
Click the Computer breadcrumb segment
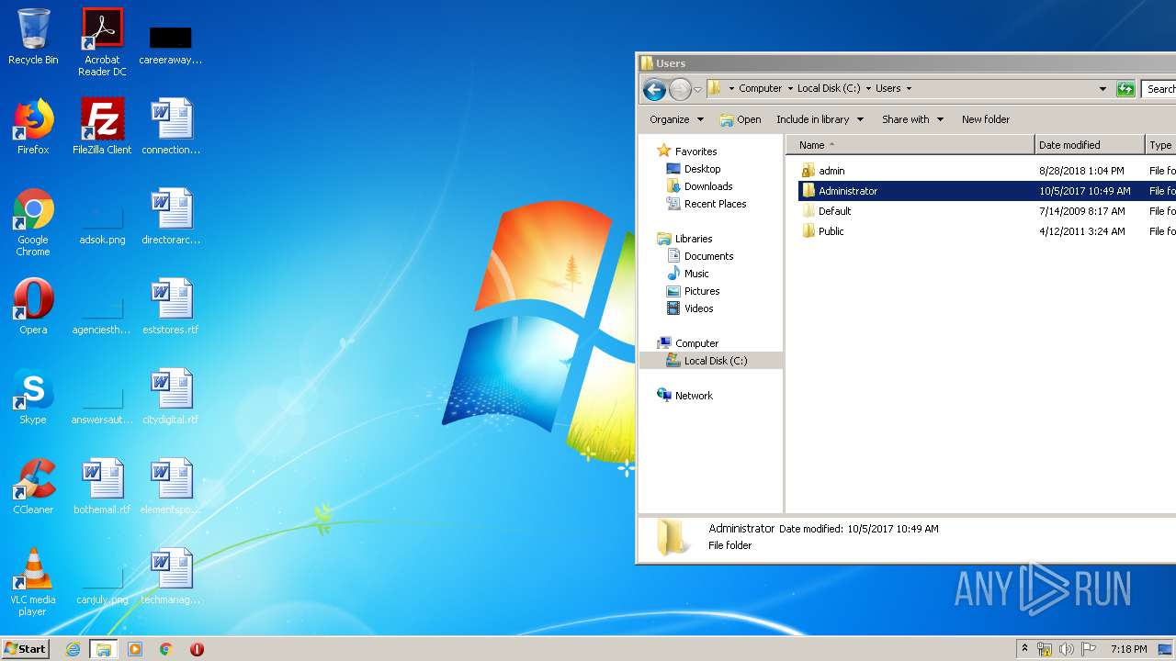pos(760,89)
